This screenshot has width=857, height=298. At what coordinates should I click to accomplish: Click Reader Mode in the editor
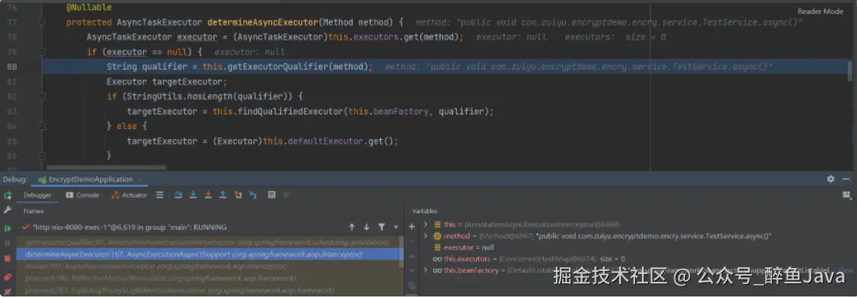pyautogui.click(x=820, y=12)
